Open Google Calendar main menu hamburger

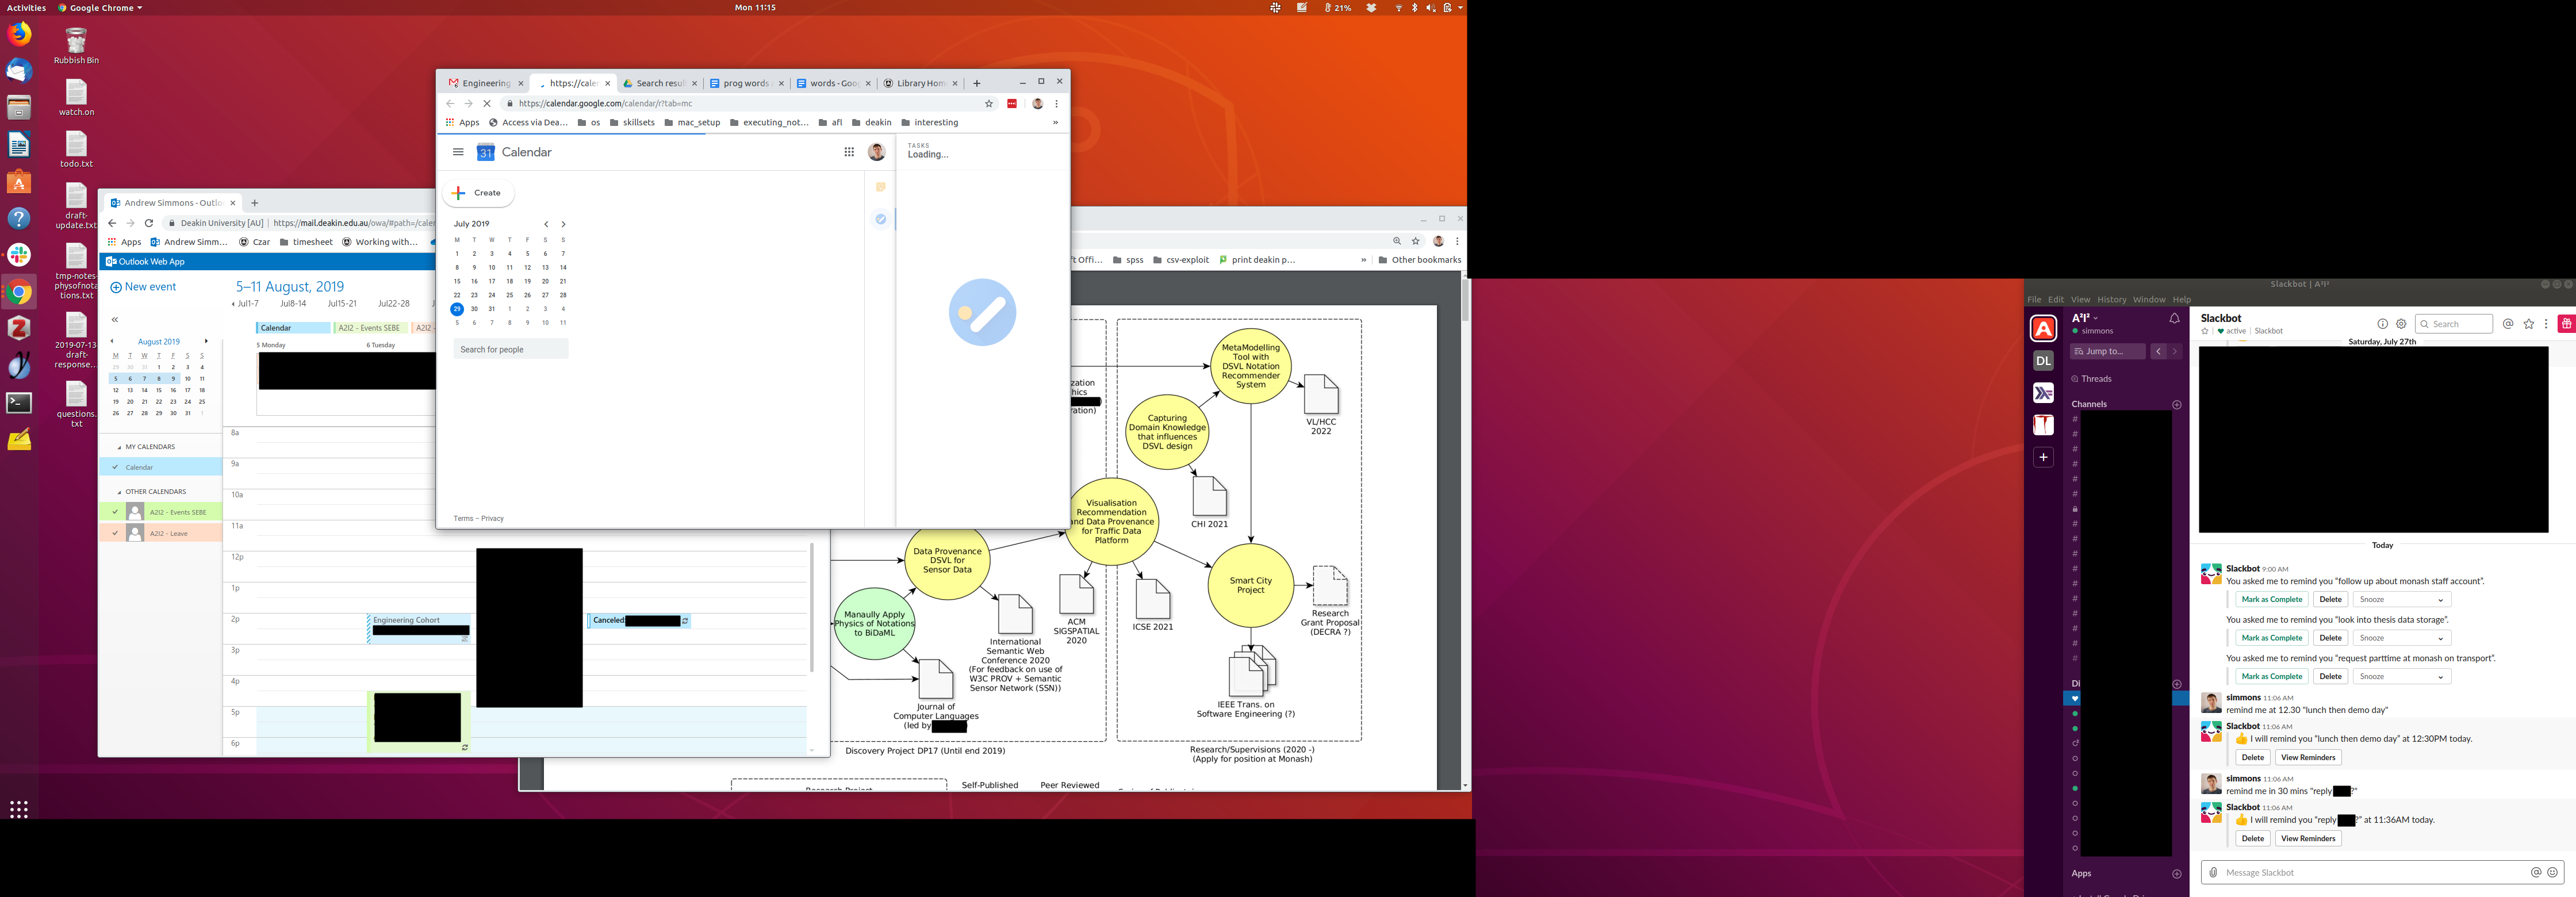pos(458,152)
